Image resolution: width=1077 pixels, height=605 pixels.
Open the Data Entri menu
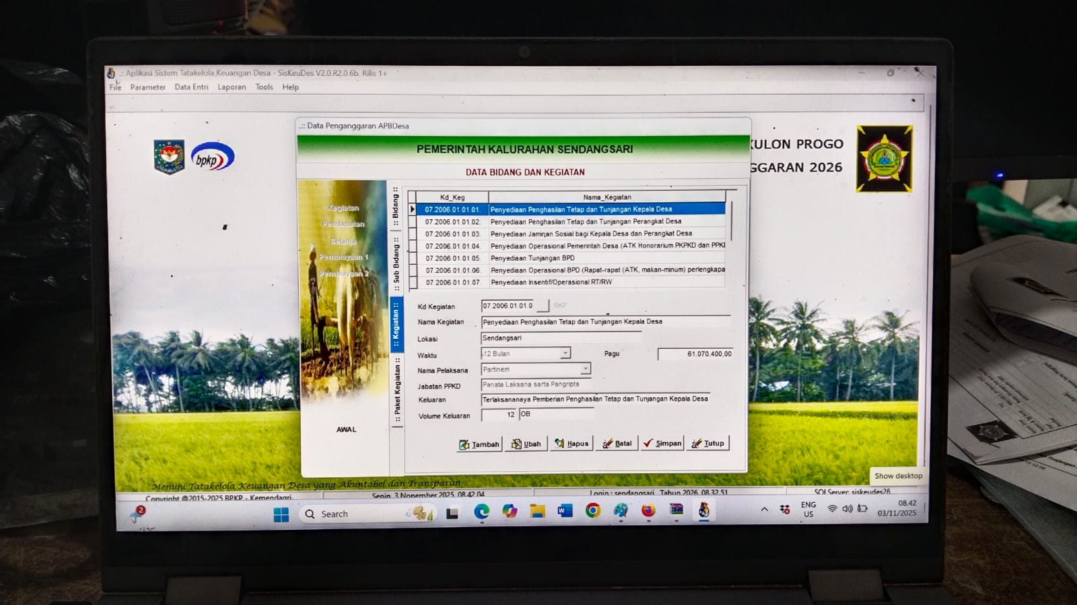191,87
